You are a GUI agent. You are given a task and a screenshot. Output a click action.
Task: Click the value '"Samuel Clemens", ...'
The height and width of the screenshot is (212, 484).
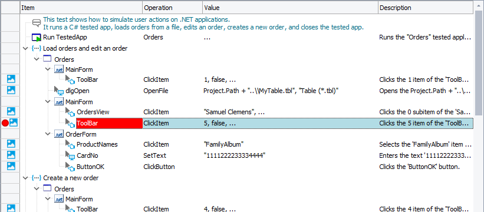click(234, 112)
